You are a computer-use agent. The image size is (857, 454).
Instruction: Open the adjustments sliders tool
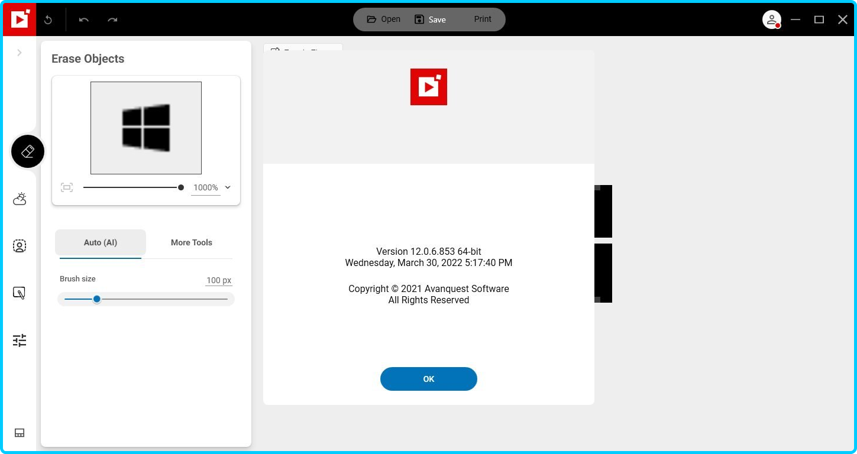20,340
